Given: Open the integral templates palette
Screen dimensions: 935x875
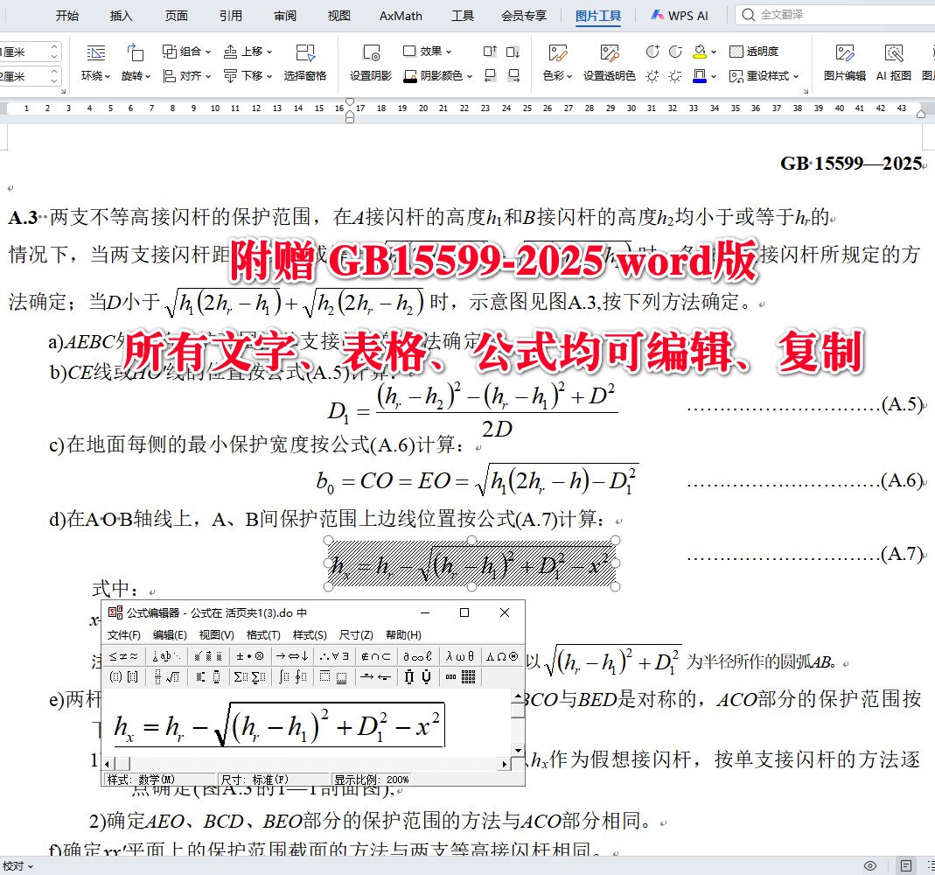Looking at the screenshot, I should click(x=286, y=676).
